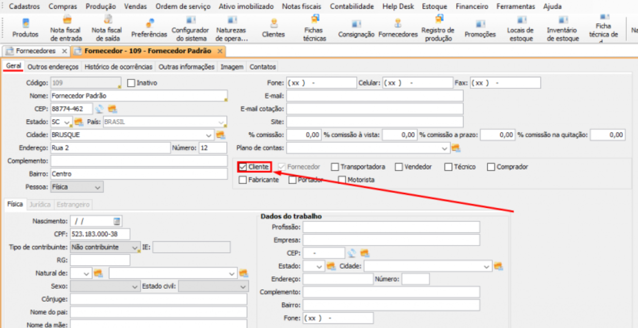The width and height of the screenshot is (638, 328).
Task: Expand the Cidade dropdown showing BRUSQUE
Action: (x=209, y=135)
